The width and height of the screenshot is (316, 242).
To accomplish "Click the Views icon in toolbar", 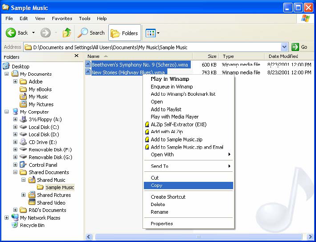I will 150,33.
